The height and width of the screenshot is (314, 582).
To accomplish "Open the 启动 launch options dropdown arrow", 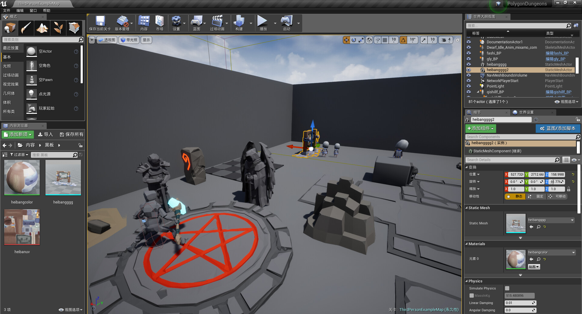I will [298, 23].
